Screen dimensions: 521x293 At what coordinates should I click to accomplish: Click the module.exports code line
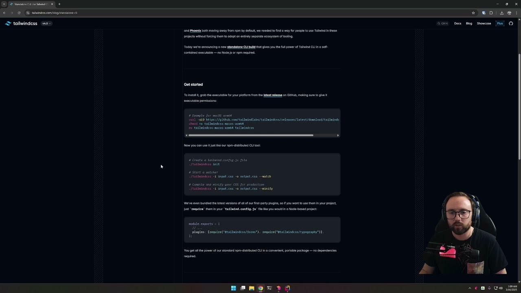click(204, 224)
